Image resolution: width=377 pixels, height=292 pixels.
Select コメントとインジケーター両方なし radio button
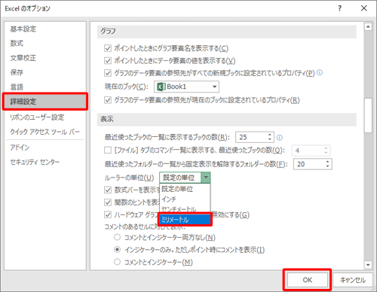pyautogui.click(x=117, y=237)
